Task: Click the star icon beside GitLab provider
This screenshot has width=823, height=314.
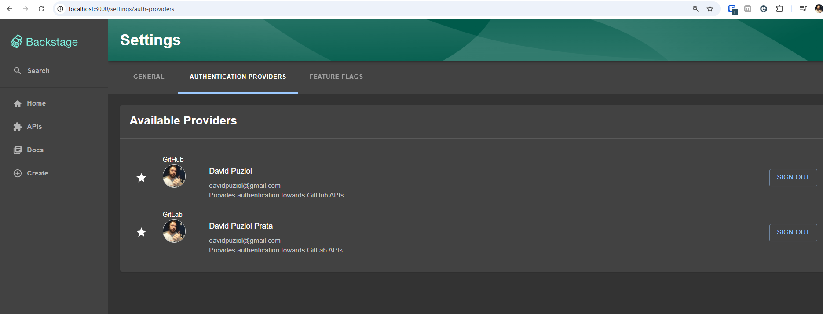Action: click(x=141, y=232)
